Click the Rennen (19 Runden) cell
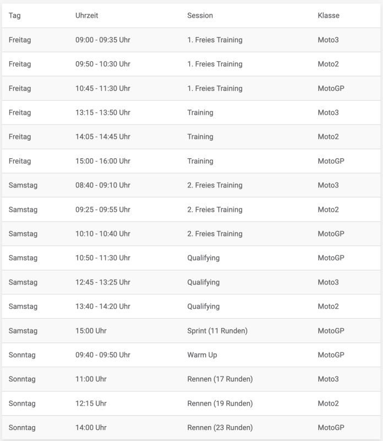Screen dimensions: 383x441 tap(220, 404)
